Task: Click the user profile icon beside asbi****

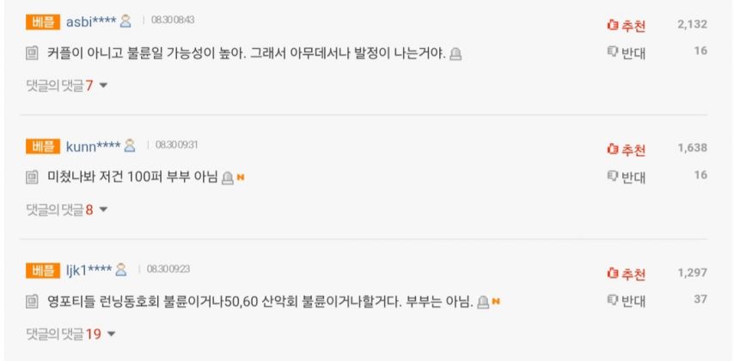Action: click(x=125, y=21)
